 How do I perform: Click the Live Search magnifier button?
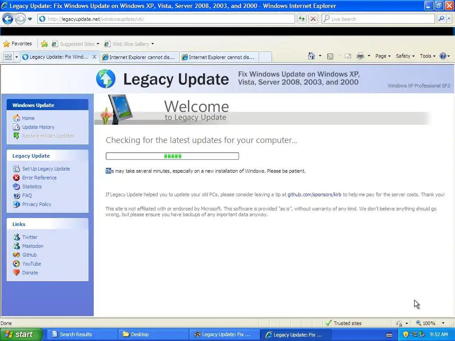pos(441,19)
